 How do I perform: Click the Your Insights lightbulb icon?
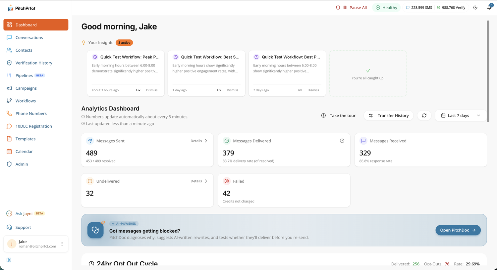point(83,43)
